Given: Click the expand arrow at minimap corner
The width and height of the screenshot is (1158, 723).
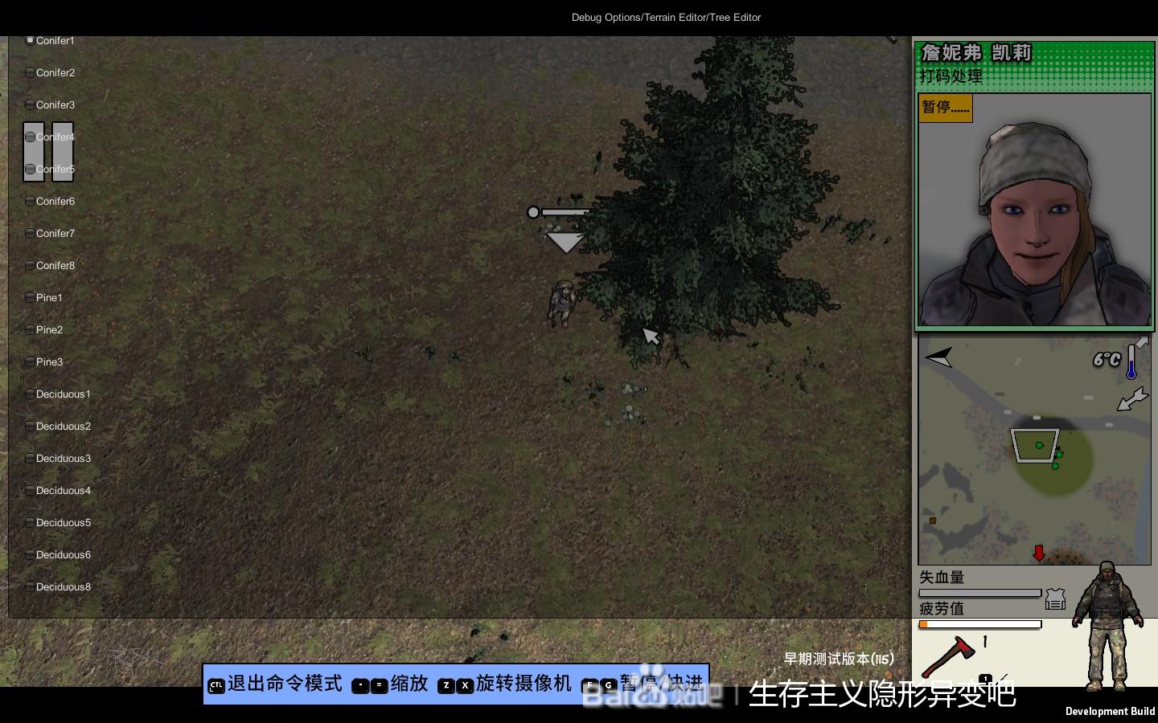Looking at the screenshot, I should coord(1142,342).
